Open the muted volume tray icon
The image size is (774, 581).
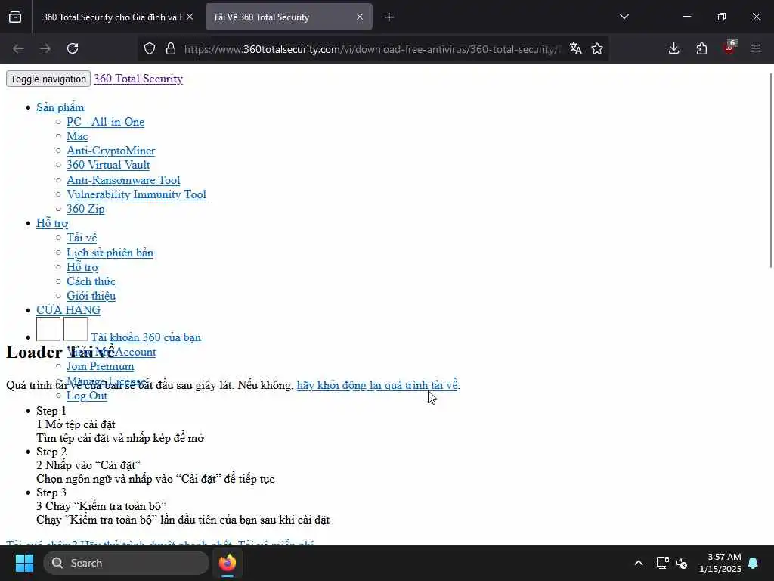tap(682, 563)
